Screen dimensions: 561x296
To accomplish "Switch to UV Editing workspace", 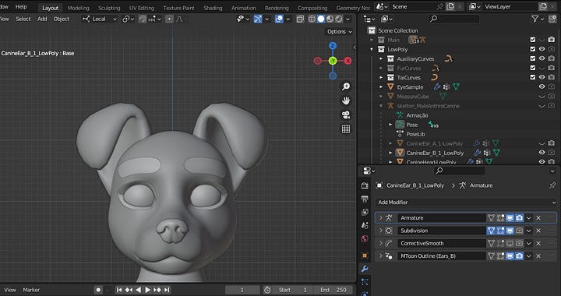I will coord(142,8).
